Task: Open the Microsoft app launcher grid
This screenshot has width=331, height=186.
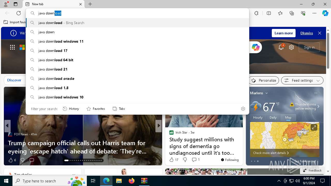Action: (12, 47)
